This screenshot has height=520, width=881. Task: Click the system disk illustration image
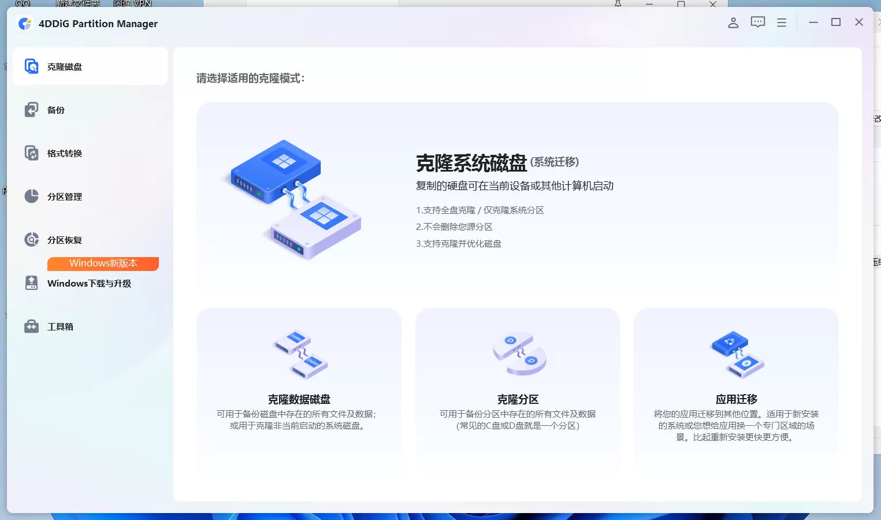(x=296, y=199)
